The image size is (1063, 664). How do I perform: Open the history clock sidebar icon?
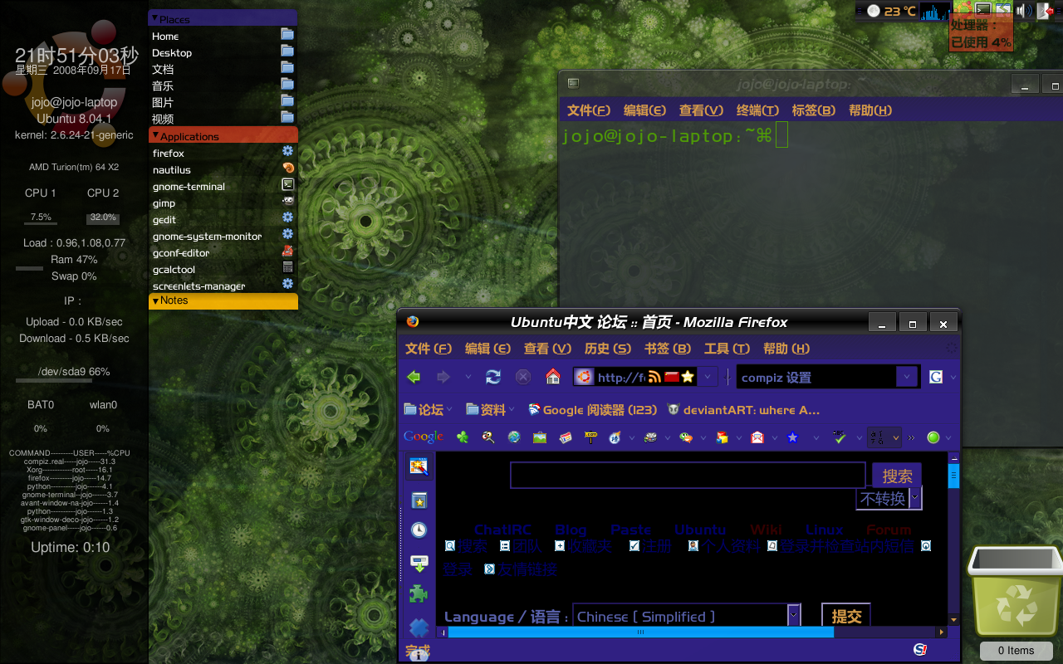click(419, 530)
